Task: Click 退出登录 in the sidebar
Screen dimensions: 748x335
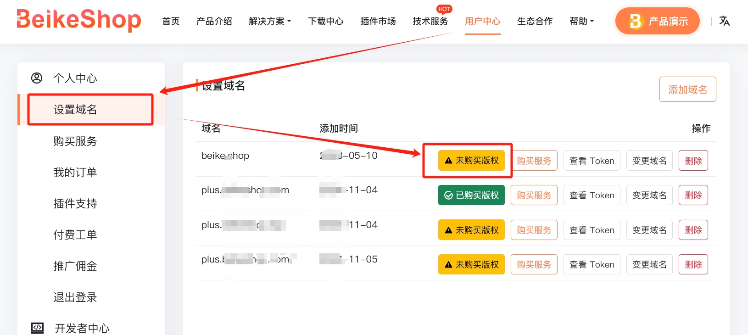Action: click(x=75, y=297)
